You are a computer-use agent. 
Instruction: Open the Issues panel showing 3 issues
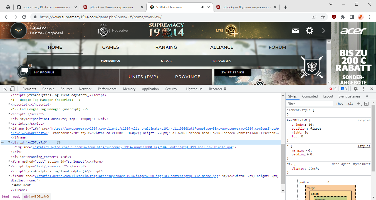[x=343, y=89]
